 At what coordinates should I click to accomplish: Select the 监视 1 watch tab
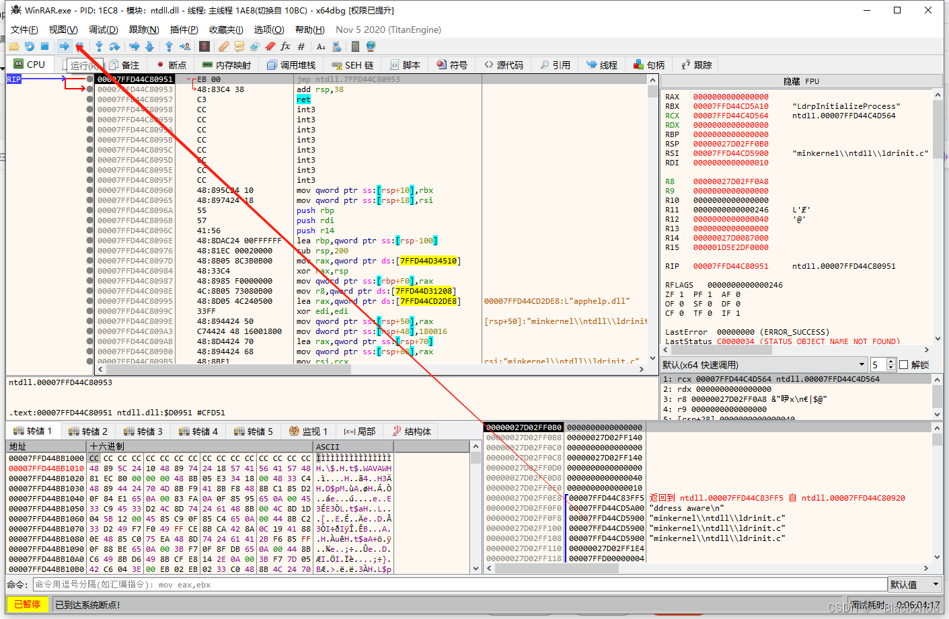point(308,431)
